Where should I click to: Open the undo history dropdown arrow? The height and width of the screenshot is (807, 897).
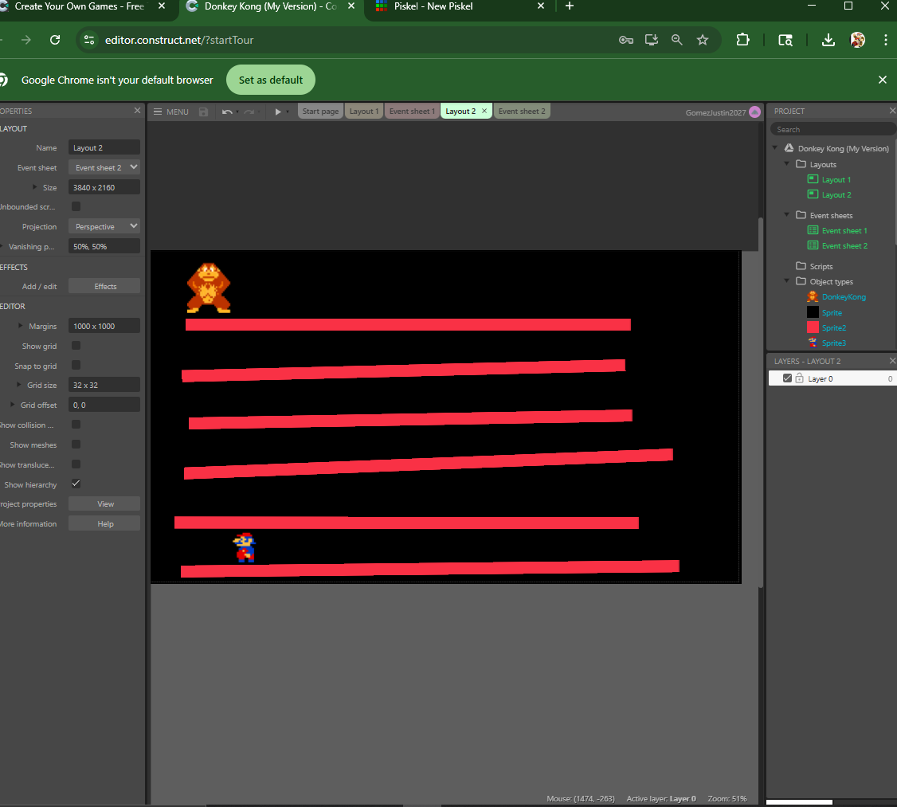pyautogui.click(x=237, y=112)
